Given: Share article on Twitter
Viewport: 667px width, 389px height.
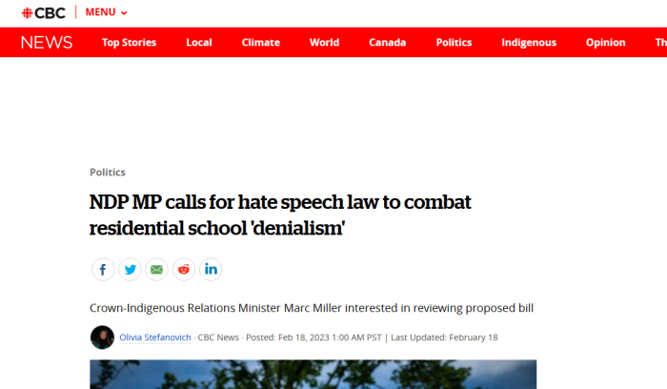Looking at the screenshot, I should 130,270.
